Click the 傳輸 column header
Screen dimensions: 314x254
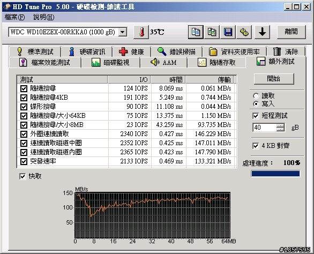coord(210,79)
